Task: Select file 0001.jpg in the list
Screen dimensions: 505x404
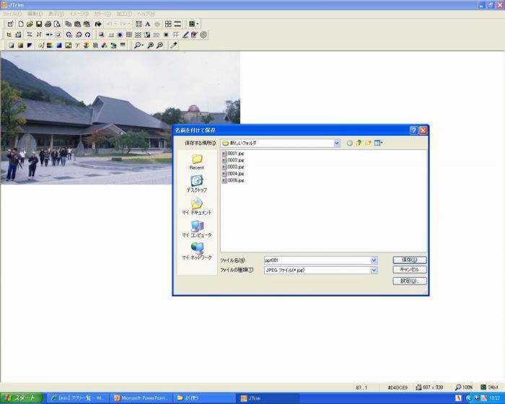Action: [x=234, y=154]
